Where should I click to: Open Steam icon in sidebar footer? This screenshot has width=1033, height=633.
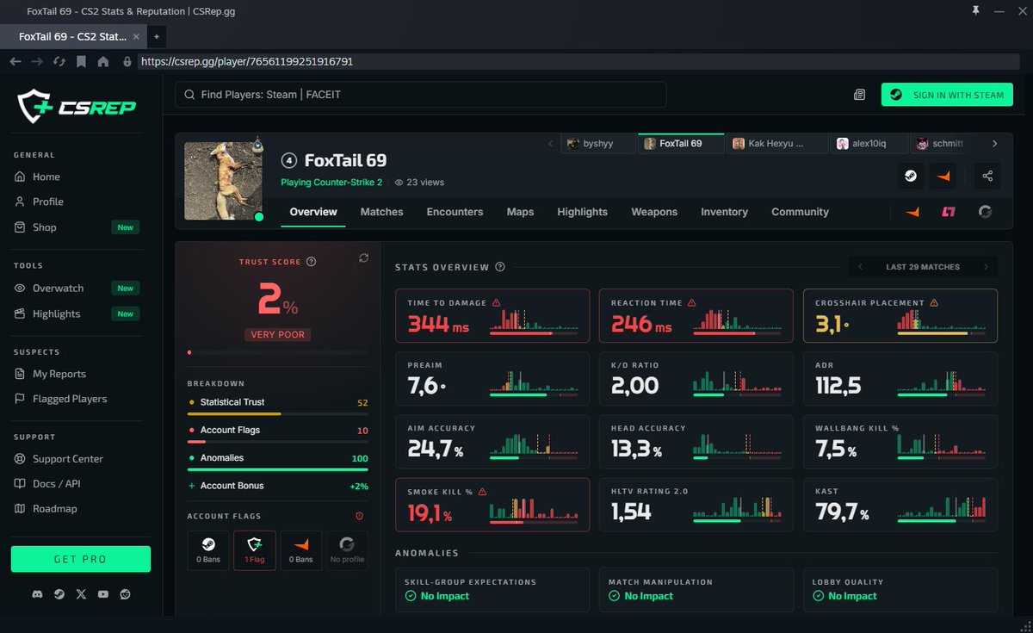point(59,594)
